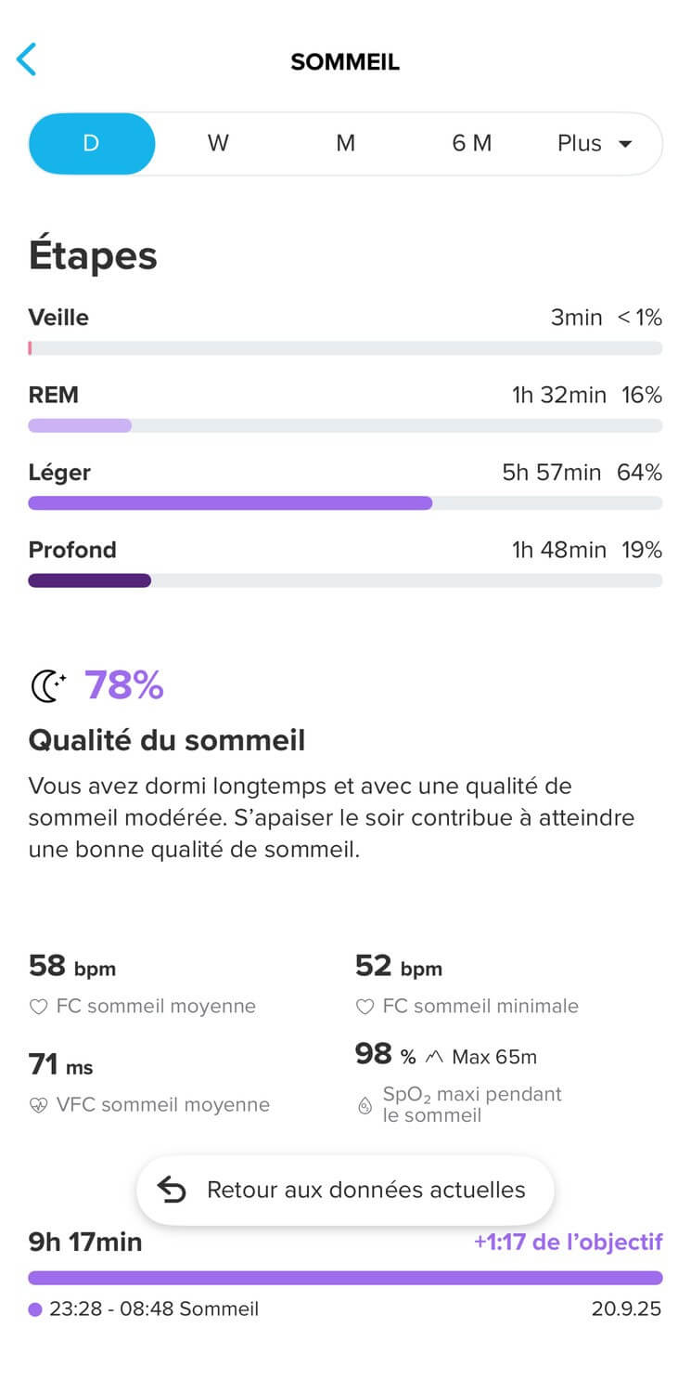Tap the SpO2 droplet icon
Image resolution: width=691 pixels, height=1393 pixels.
point(365,1105)
